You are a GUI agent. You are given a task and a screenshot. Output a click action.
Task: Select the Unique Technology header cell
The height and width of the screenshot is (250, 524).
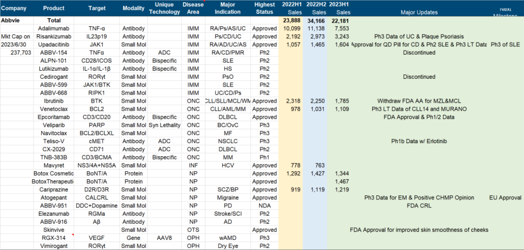point(164,8)
